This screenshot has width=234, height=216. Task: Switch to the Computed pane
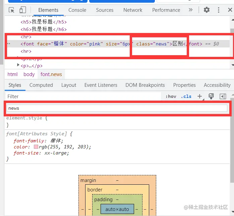[41, 85]
